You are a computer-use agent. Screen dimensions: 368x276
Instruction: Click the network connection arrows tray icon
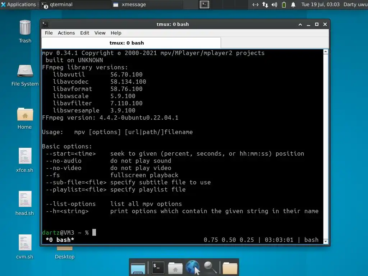click(x=265, y=4)
